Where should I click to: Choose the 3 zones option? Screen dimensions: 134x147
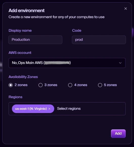pyautogui.click(x=41, y=85)
